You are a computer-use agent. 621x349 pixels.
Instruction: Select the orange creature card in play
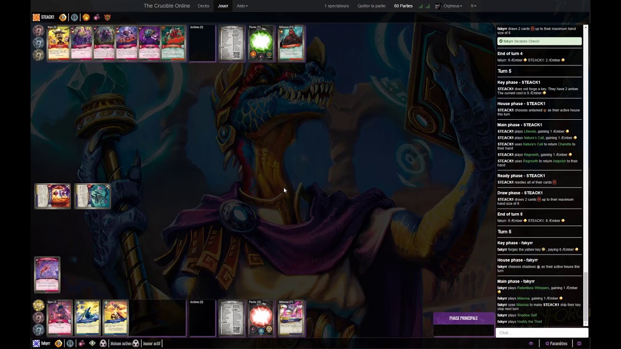[x=52, y=196]
